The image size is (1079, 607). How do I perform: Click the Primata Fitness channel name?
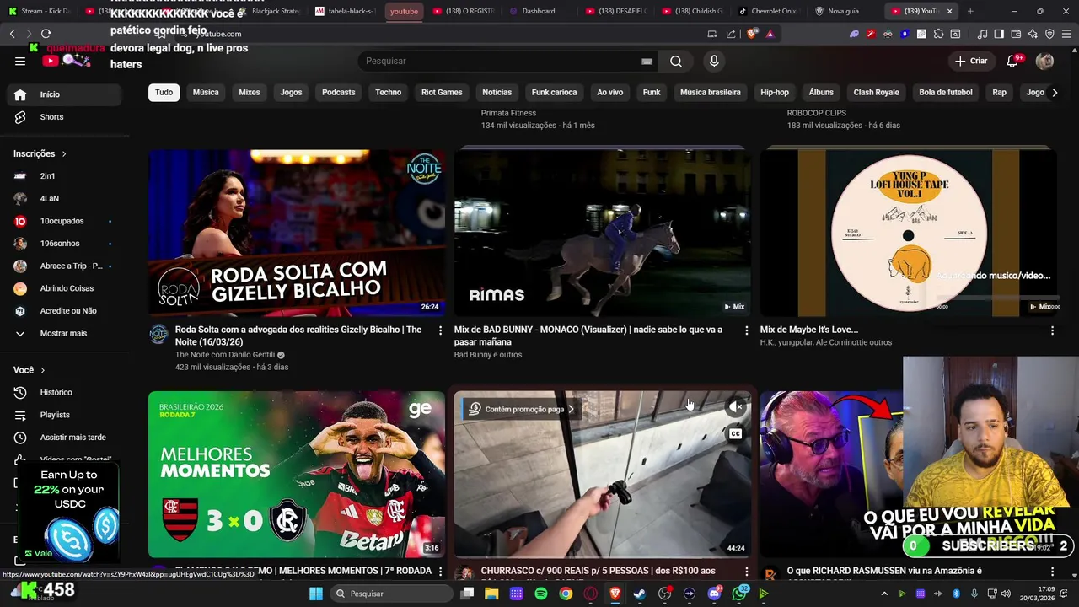click(508, 113)
